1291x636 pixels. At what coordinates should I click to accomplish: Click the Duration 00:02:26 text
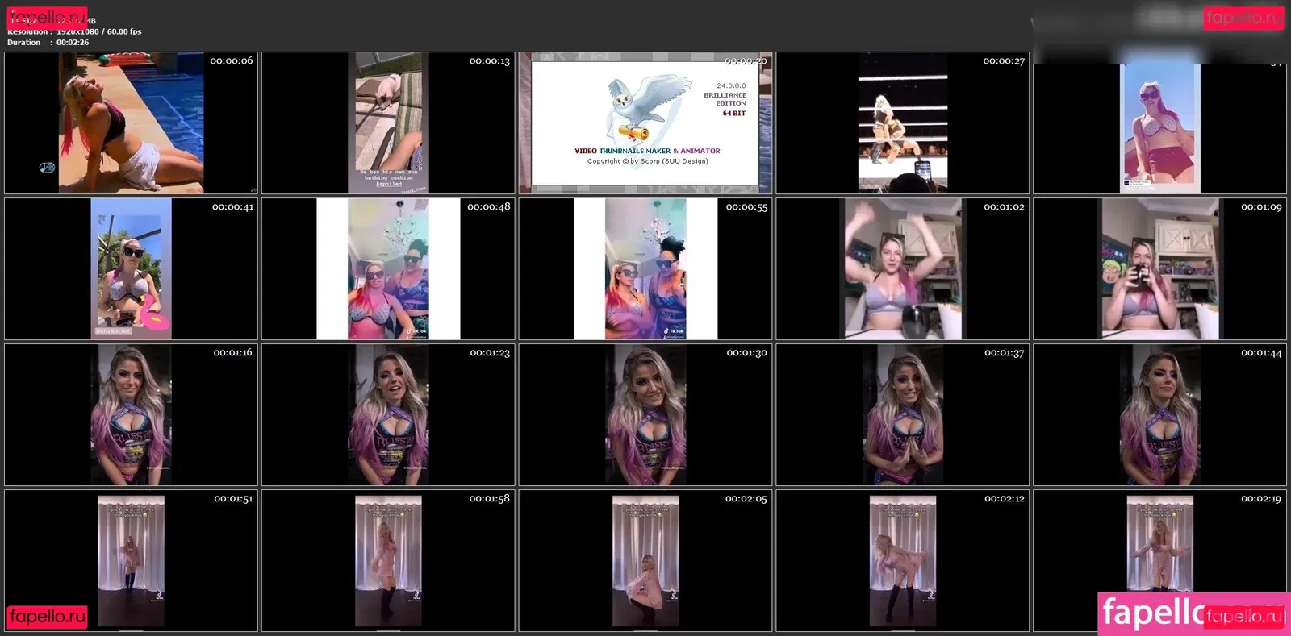48,43
